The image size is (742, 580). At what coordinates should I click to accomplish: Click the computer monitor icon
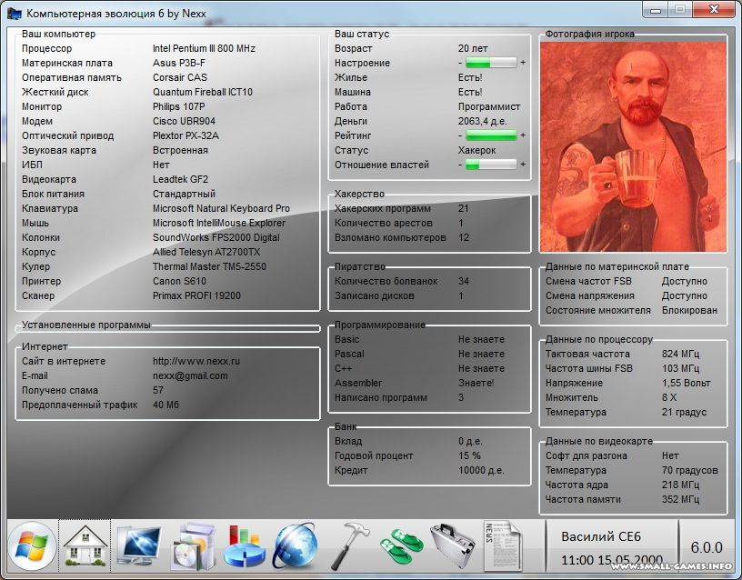pos(138,546)
